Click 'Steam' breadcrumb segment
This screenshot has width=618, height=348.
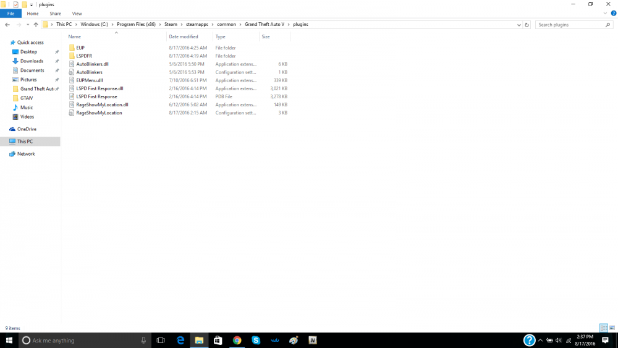pos(171,25)
